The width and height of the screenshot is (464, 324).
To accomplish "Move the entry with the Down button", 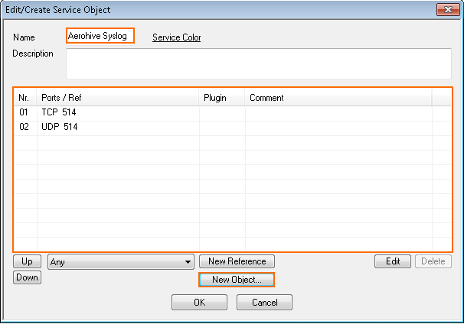I will (27, 277).
